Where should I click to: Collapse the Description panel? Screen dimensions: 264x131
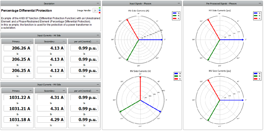tap(98, 4)
